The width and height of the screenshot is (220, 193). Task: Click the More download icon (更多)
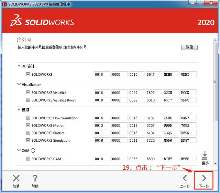(x=205, y=156)
